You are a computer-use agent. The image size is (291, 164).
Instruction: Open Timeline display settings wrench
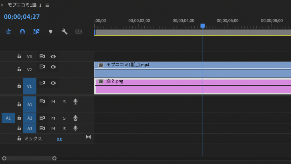coord(64,32)
